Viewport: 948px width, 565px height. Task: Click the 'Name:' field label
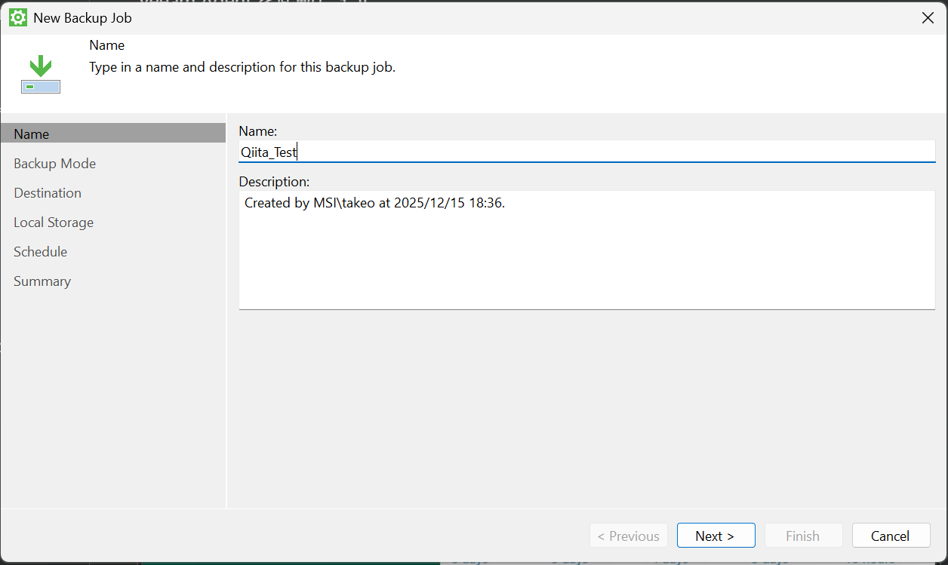click(x=258, y=131)
